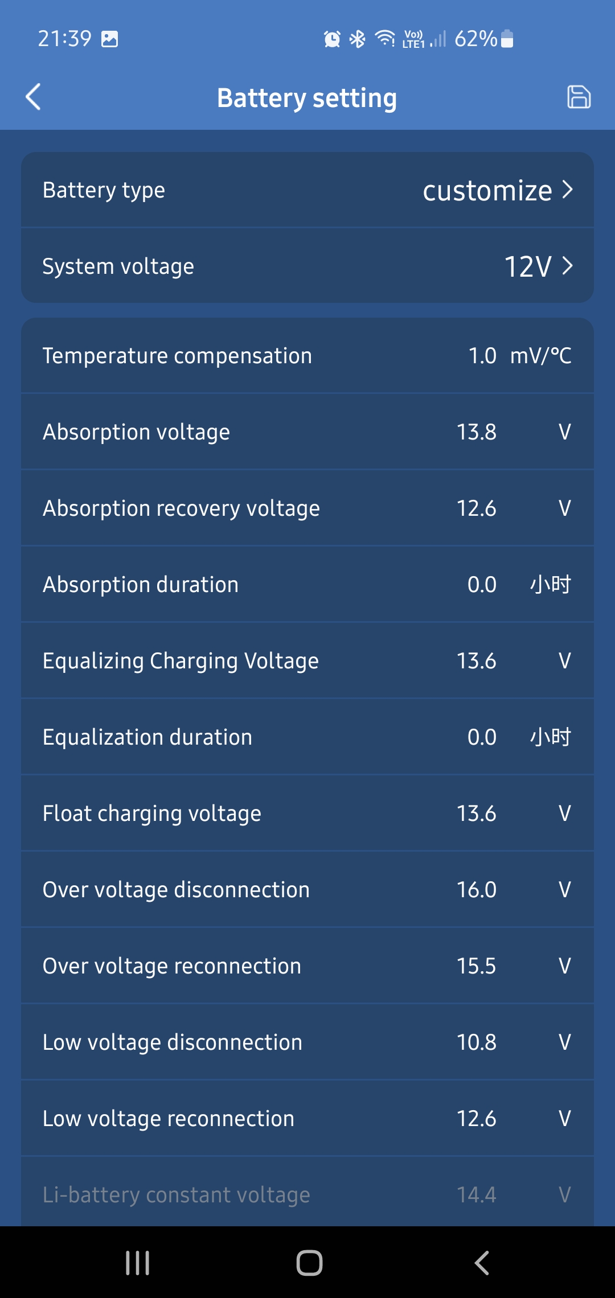The height and width of the screenshot is (1298, 615).
Task: Edit Equalizing Charging Voltage value
Action: (477, 661)
